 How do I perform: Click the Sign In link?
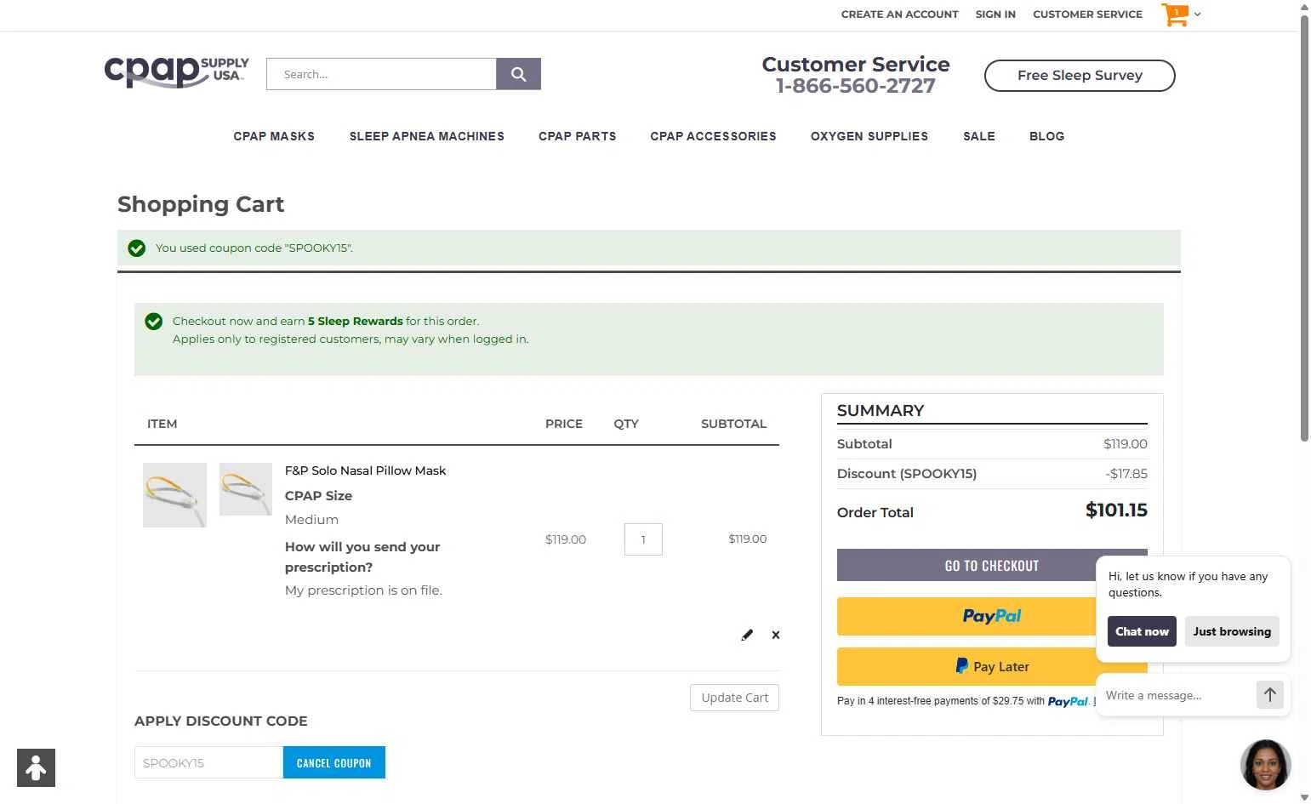pos(995,14)
